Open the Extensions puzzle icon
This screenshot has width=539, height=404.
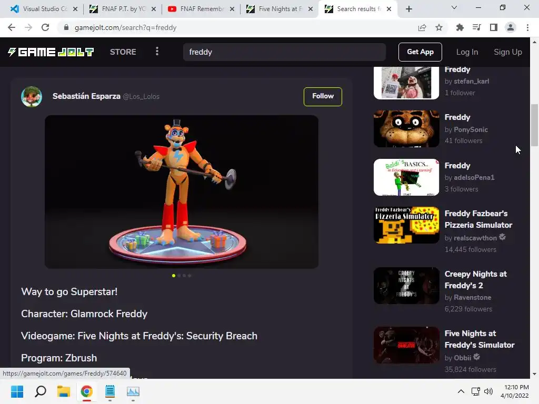(460, 27)
